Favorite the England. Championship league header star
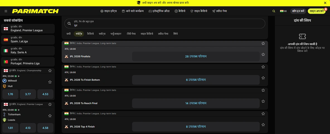 [x=50, y=71]
